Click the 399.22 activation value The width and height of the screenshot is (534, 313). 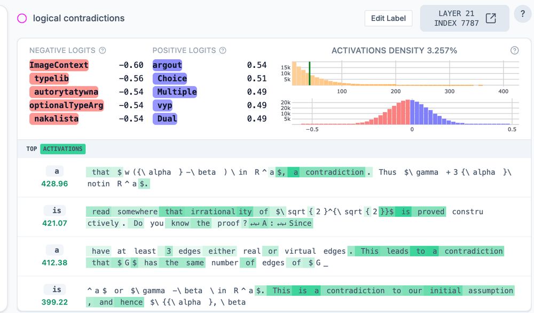pyautogui.click(x=54, y=302)
